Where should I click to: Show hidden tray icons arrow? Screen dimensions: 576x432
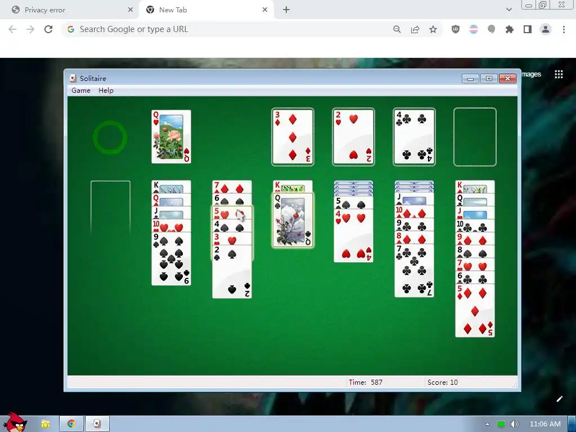[x=488, y=424]
